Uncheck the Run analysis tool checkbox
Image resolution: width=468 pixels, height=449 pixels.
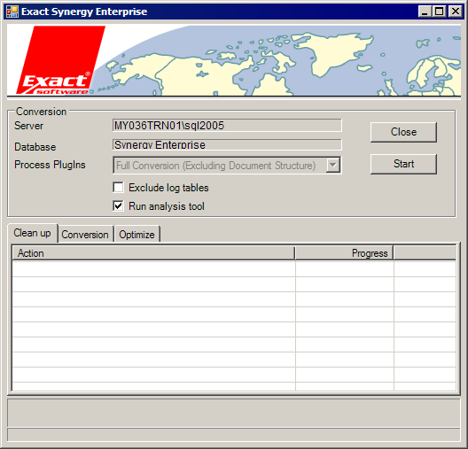[x=118, y=206]
